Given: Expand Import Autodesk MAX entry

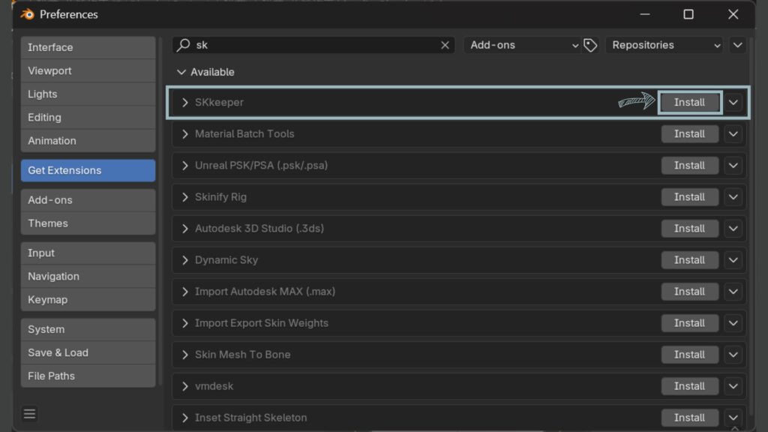Looking at the screenshot, I should coord(184,292).
